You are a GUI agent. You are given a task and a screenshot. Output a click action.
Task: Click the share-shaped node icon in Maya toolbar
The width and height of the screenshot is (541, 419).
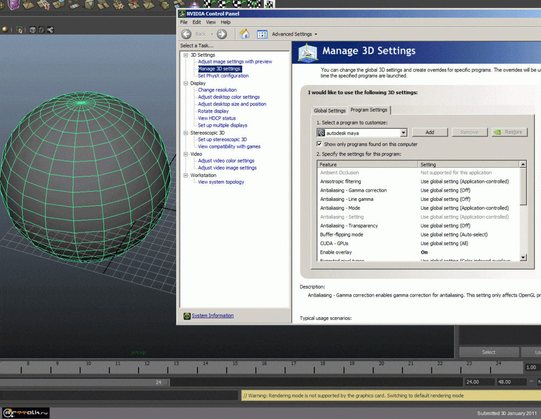50,30
